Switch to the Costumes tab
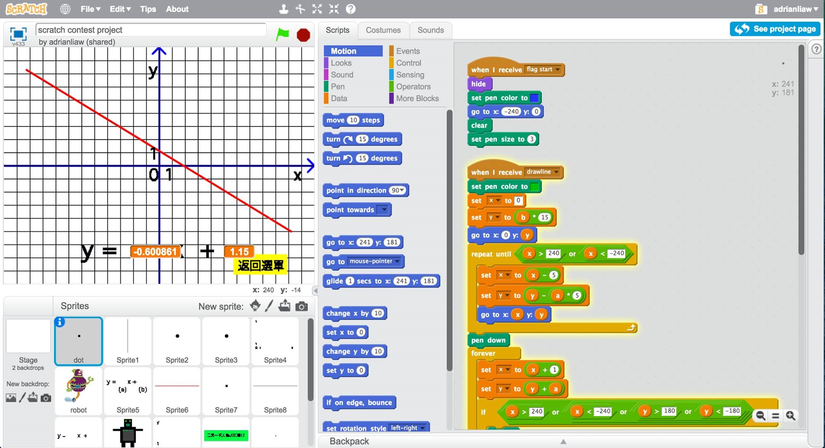 point(383,30)
